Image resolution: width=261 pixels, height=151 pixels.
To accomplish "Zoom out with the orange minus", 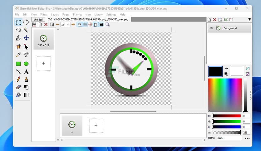I will point(57,25).
